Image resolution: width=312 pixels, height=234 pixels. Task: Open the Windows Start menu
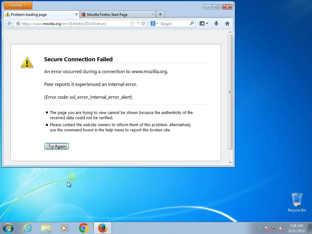coord(8,228)
